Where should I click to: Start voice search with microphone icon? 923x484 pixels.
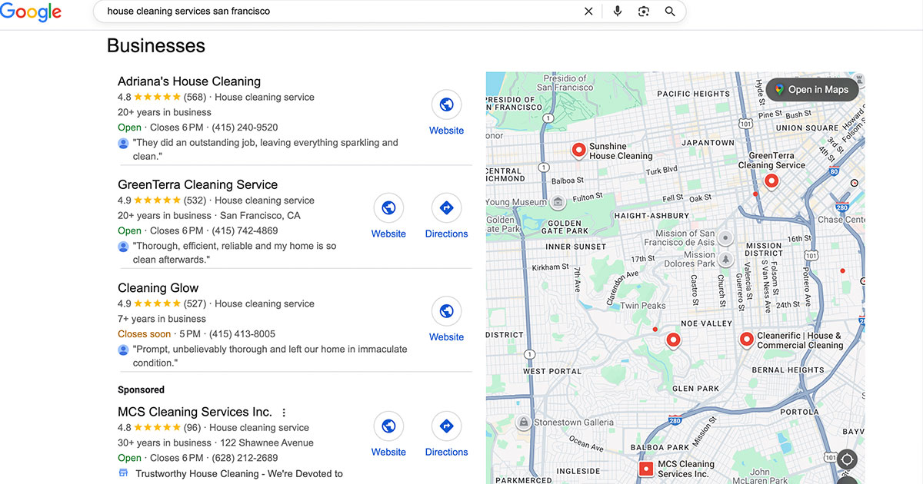tap(617, 12)
